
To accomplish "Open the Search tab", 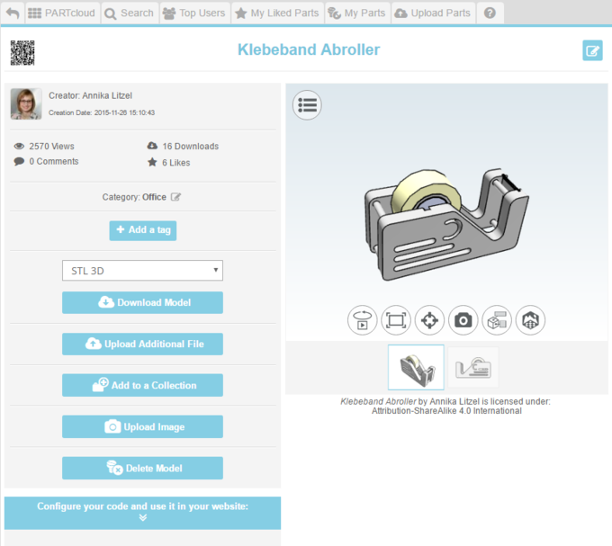I will pos(129,13).
